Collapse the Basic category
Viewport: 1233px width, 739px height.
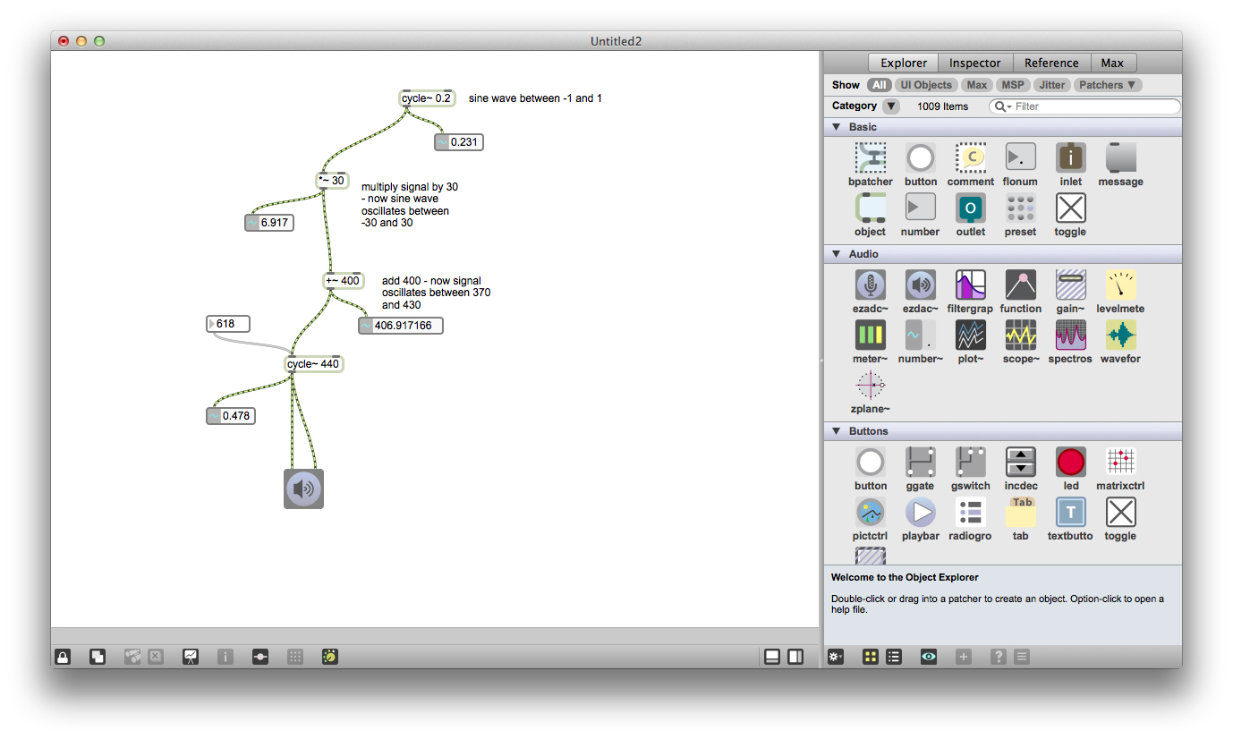click(837, 127)
